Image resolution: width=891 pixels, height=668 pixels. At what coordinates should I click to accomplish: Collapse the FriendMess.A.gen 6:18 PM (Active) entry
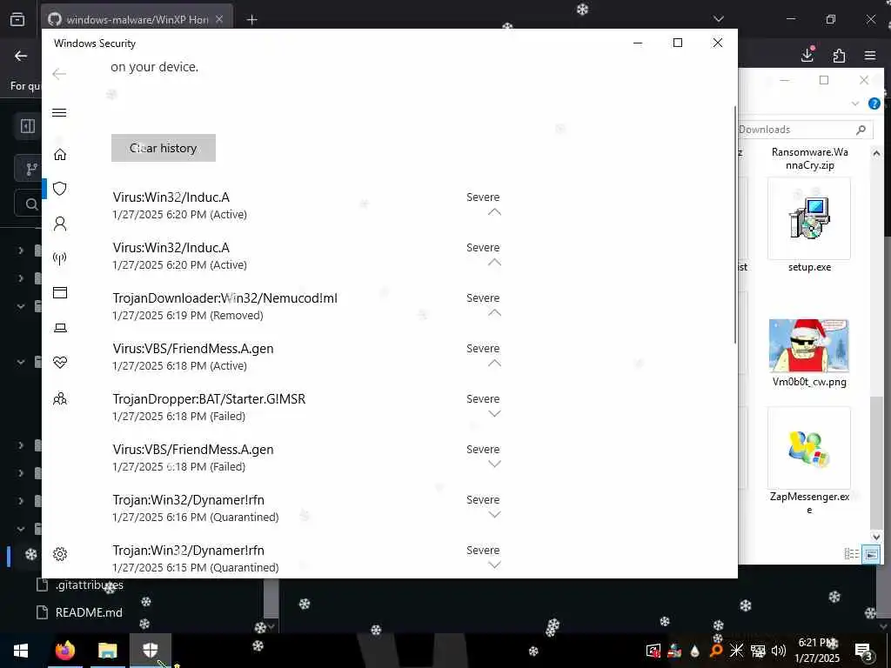pos(494,364)
